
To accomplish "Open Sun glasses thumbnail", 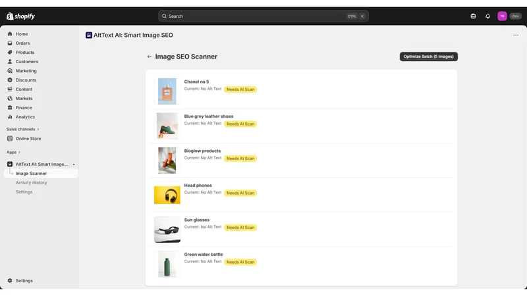I will point(167,230).
